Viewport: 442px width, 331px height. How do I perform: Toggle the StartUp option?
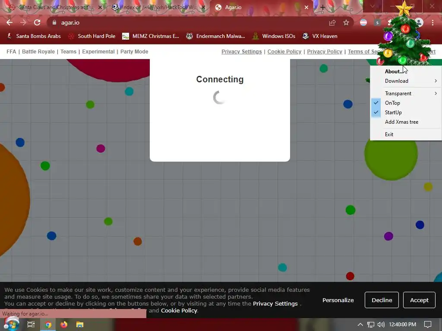406,112
